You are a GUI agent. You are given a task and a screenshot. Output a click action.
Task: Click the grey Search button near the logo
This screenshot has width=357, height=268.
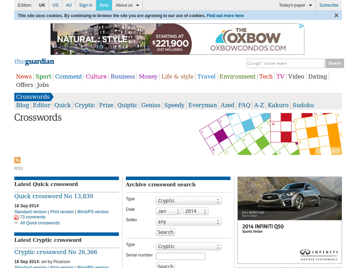click(x=334, y=64)
